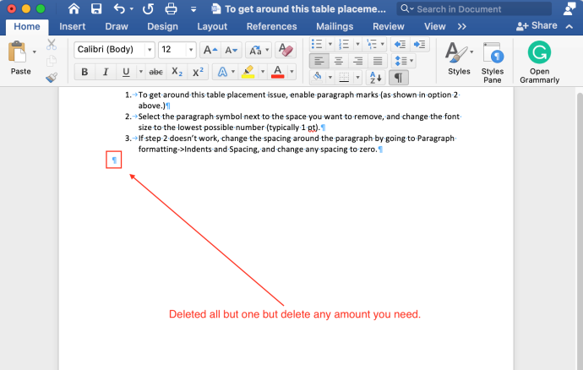
Task: Clear all formatting with the eraser A icon
Action: click(x=286, y=50)
